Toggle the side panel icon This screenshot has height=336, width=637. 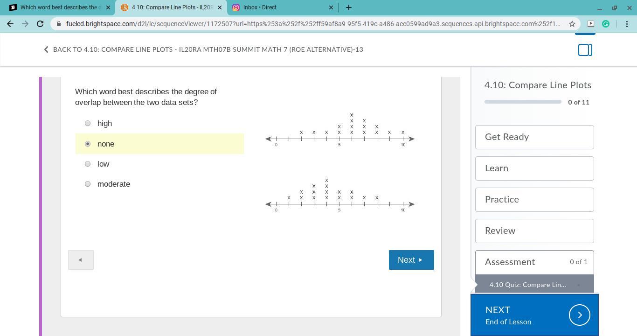(x=585, y=50)
